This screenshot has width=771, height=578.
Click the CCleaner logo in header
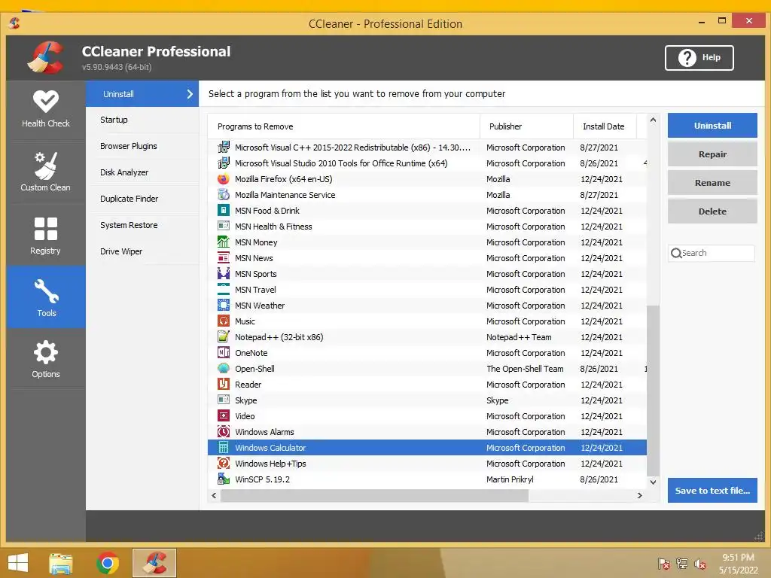pyautogui.click(x=46, y=57)
